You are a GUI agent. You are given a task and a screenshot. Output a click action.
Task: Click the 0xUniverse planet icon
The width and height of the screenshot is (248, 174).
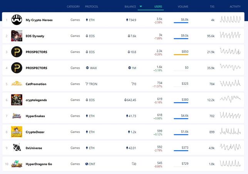pos(17,148)
